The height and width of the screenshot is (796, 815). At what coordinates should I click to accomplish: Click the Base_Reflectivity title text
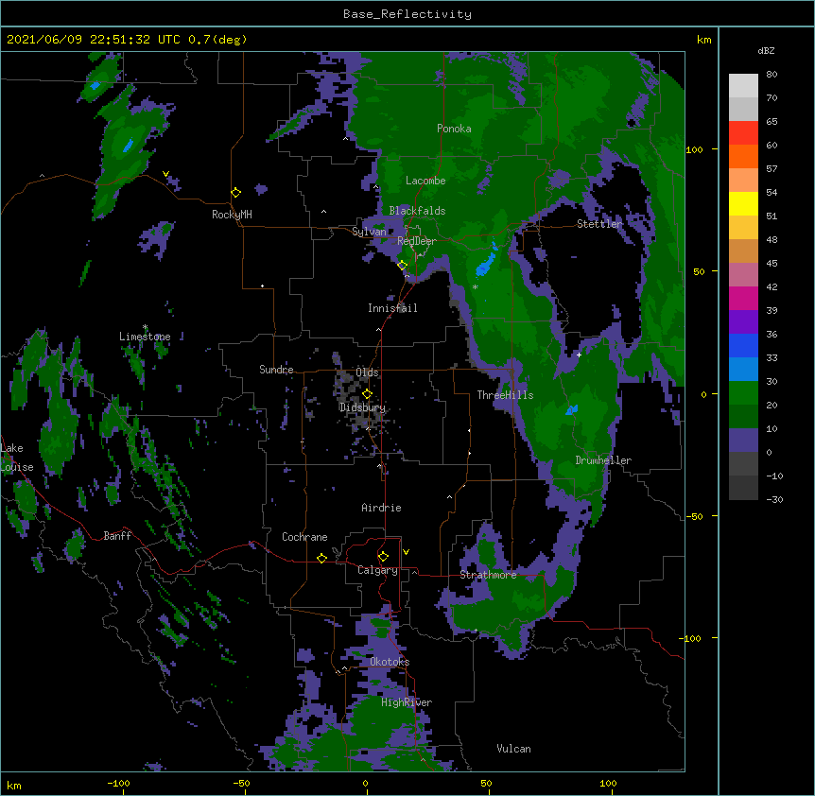pos(407,14)
